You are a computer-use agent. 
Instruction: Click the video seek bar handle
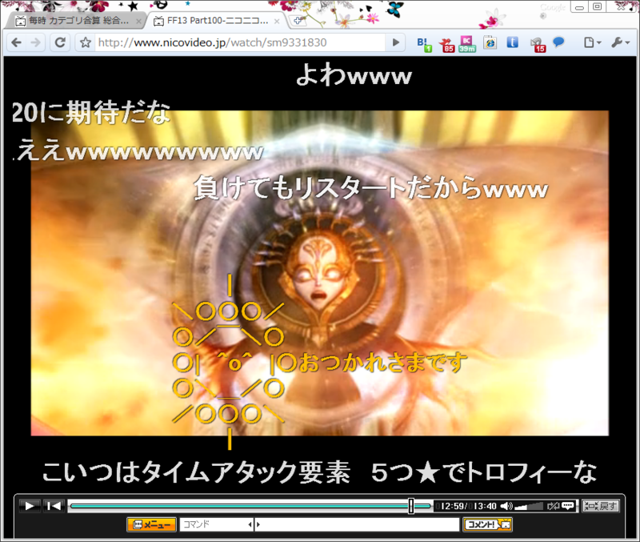[411, 506]
